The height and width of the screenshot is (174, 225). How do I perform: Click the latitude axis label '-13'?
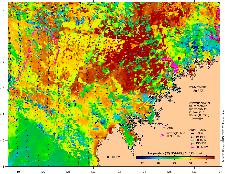[x=3, y=36]
